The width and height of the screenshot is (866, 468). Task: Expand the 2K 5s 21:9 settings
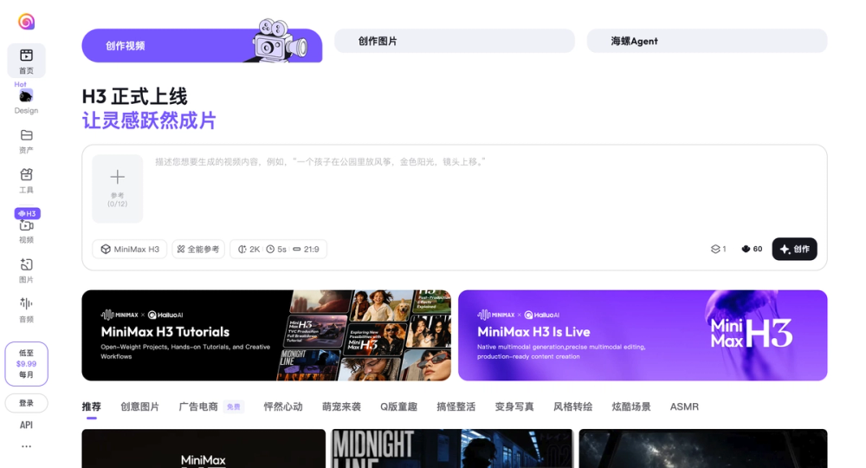point(278,250)
